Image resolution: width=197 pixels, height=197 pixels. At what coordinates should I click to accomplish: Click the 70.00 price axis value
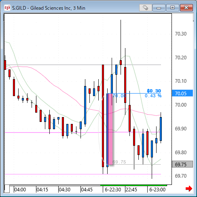(181, 105)
